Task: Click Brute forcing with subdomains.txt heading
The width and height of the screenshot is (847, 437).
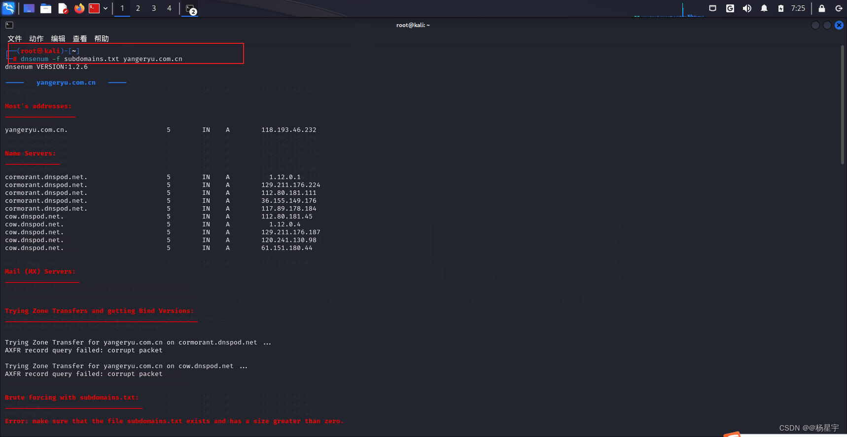Action: point(72,398)
